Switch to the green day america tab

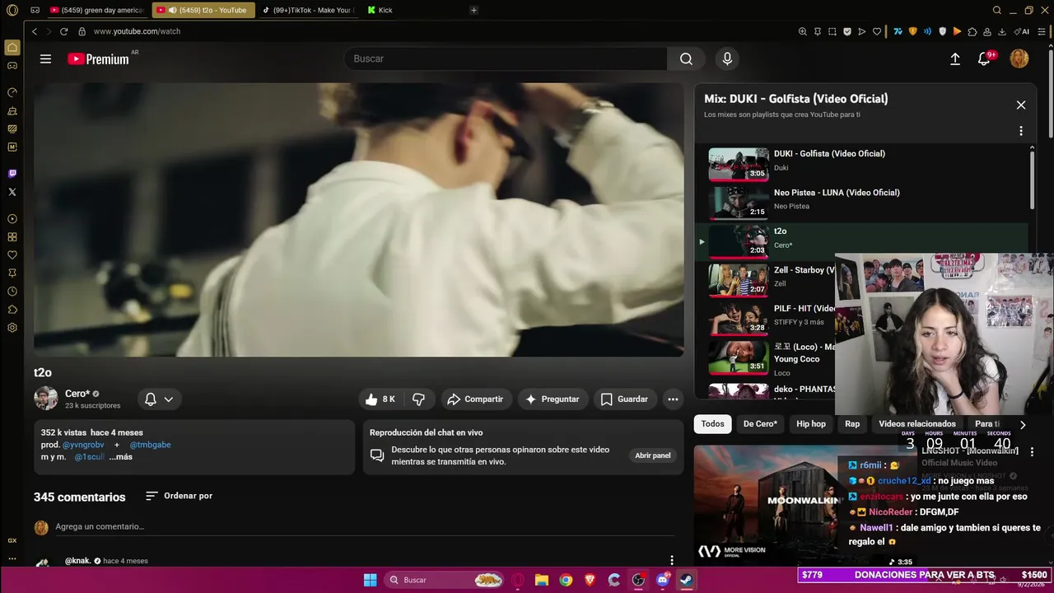[97, 11]
